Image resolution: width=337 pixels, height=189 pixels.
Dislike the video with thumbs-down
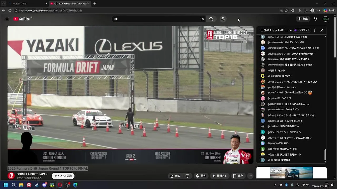click(187, 176)
